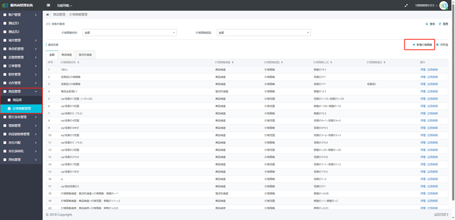455x220 pixels.
Task: Click the square icon beside 京东派样机
Action: [5, 151]
